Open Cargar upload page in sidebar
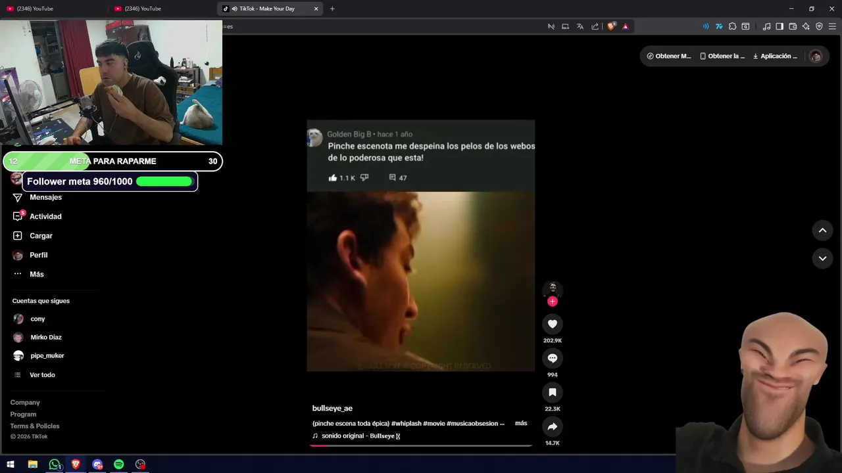842x473 pixels. (x=33, y=236)
